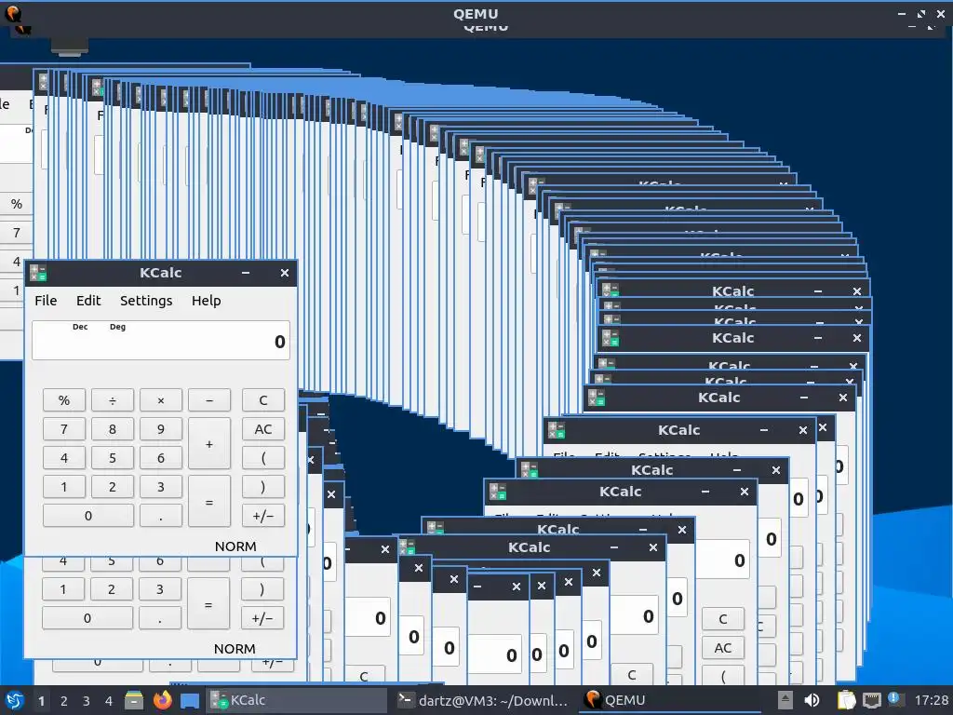The width and height of the screenshot is (953, 715).
Task: Activate the QEMU taskbar entry
Action: pos(671,700)
